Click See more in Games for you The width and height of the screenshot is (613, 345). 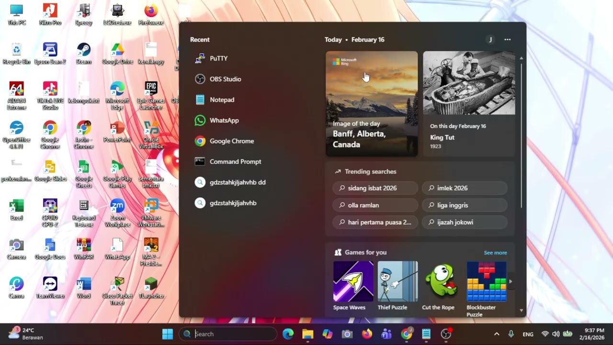(495, 253)
